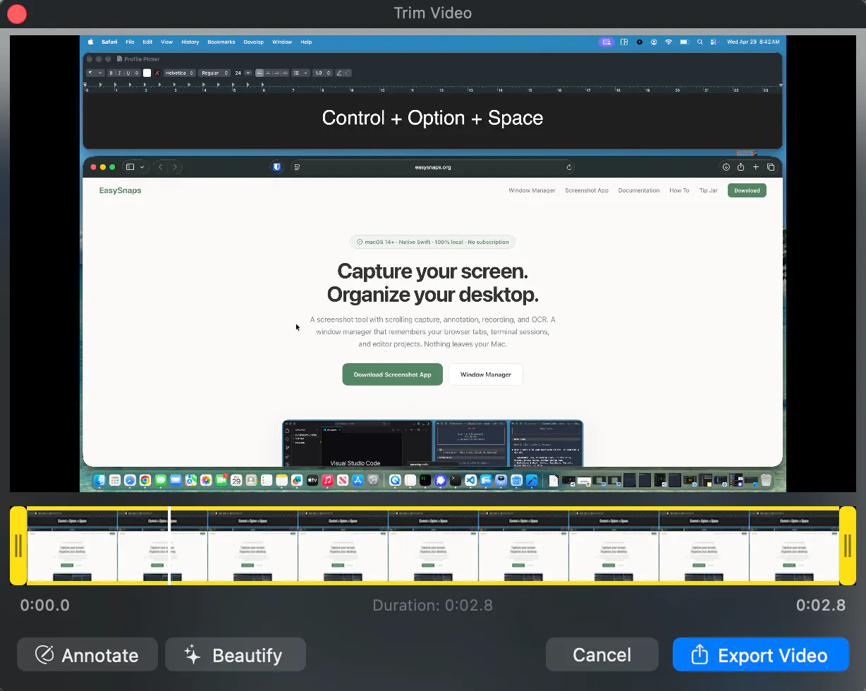This screenshot has height=691, width=866.
Task: Open the History menu in the preview
Action: click(x=190, y=42)
